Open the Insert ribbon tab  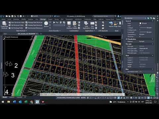point(9,19)
